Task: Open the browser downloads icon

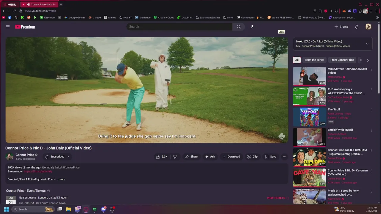Action: [x=371, y=11]
